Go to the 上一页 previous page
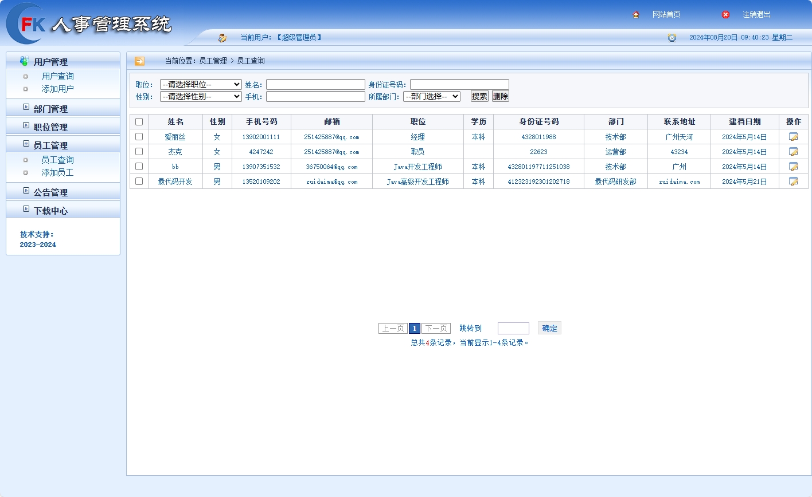Viewport: 812px width, 497px height. click(x=393, y=328)
